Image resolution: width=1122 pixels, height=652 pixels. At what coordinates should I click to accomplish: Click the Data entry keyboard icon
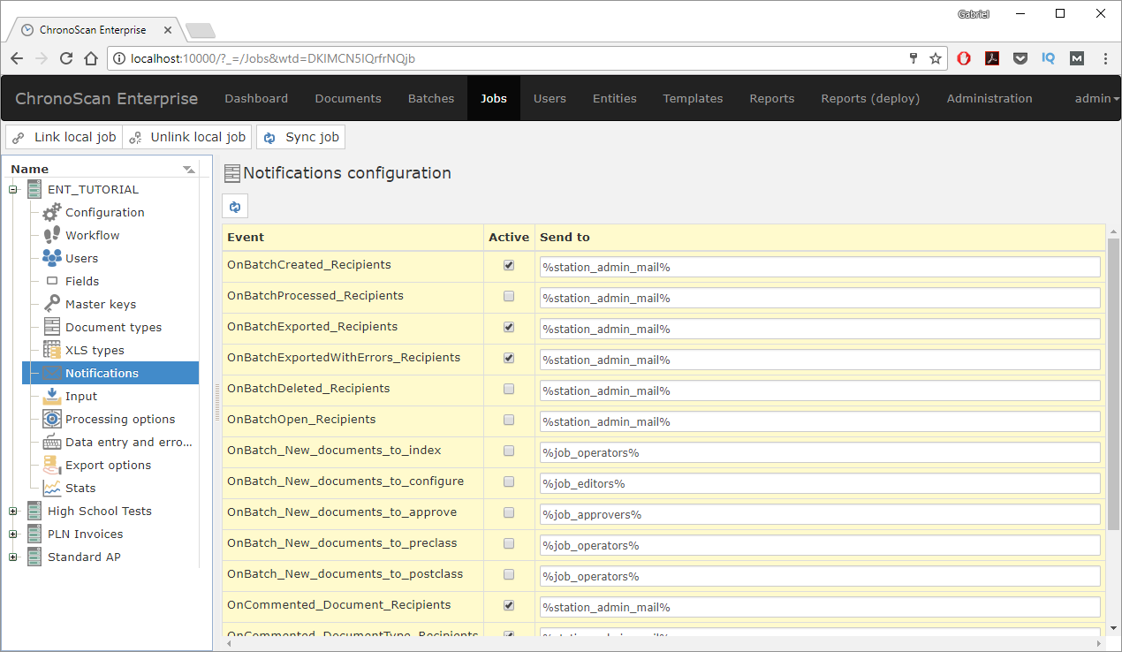pyautogui.click(x=52, y=442)
